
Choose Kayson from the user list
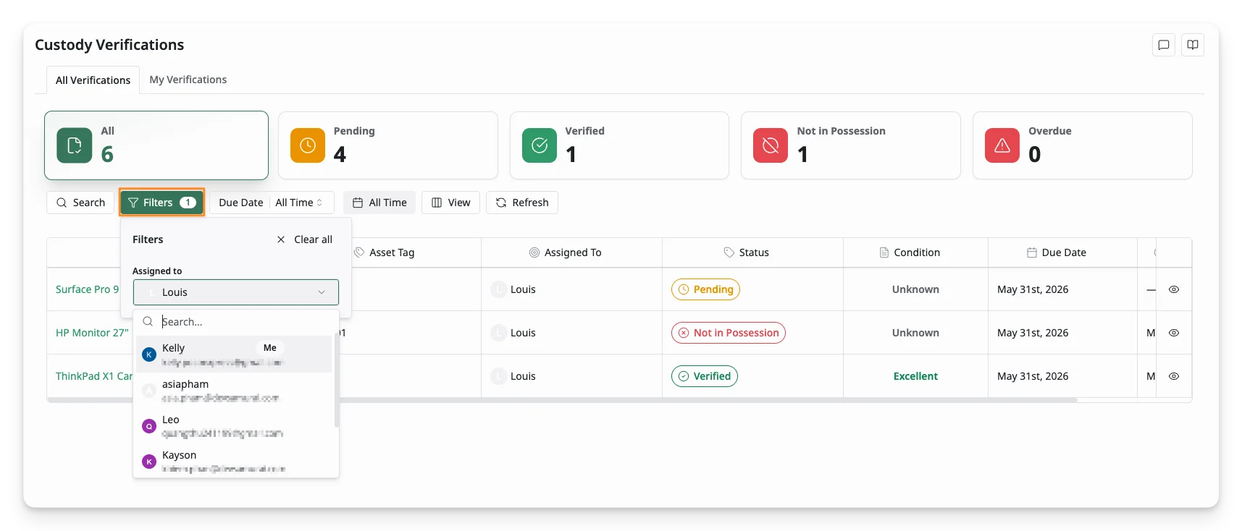(x=234, y=461)
